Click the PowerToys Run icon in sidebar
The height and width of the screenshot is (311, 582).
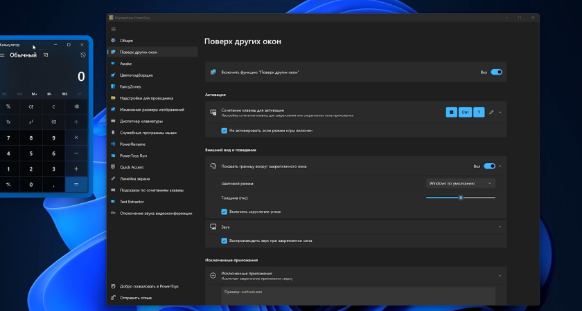point(113,155)
